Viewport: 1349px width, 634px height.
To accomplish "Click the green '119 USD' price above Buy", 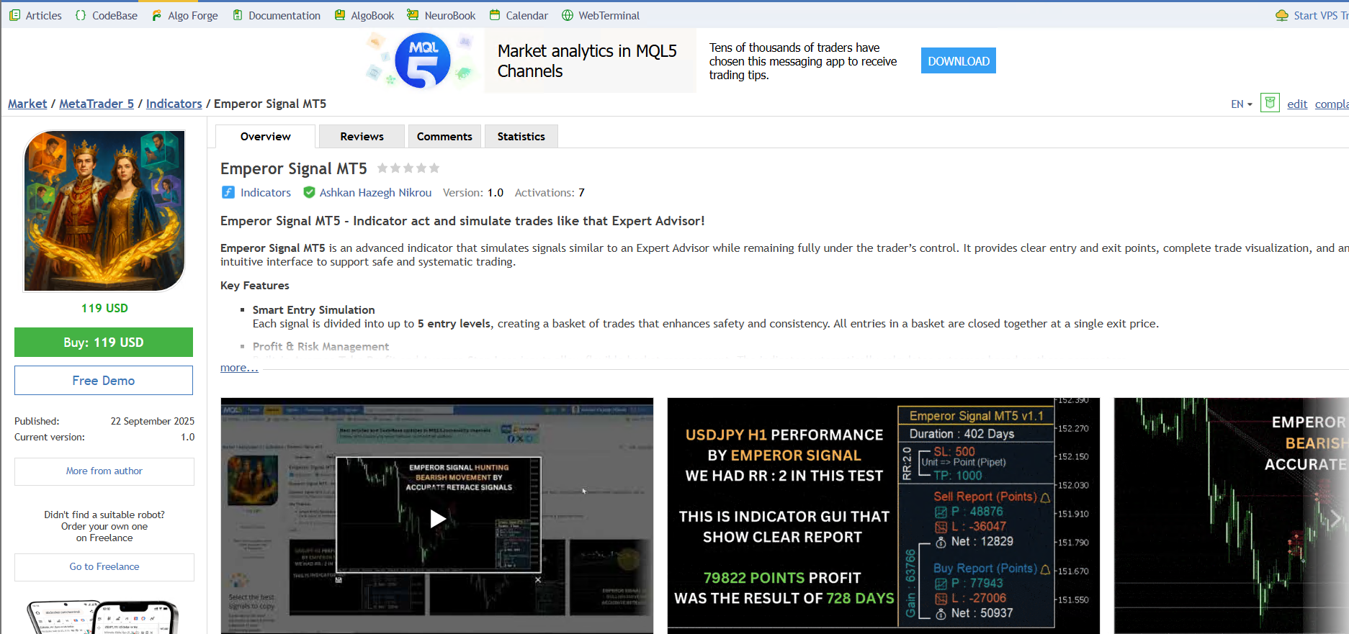I will [104, 308].
